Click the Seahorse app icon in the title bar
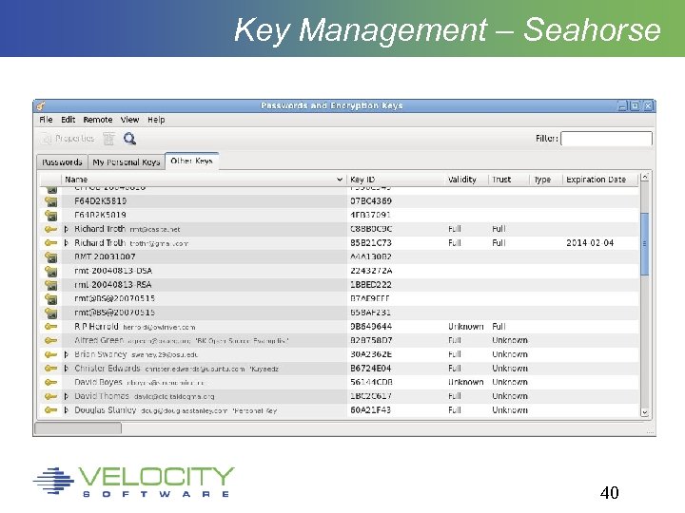The height and width of the screenshot is (513, 685). [x=41, y=105]
